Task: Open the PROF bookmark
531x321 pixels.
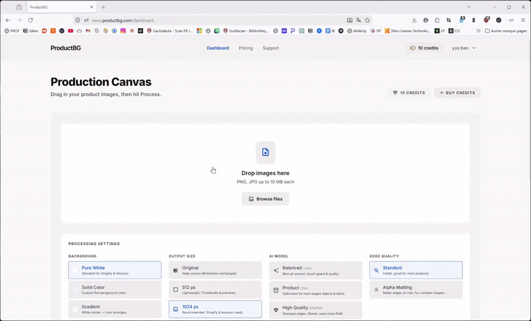Action: click(x=12, y=31)
